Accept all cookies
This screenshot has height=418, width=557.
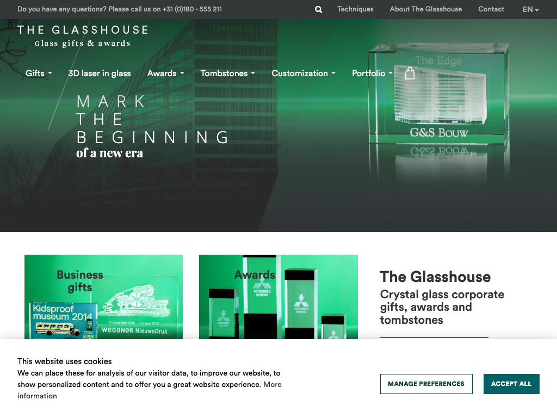(511, 384)
